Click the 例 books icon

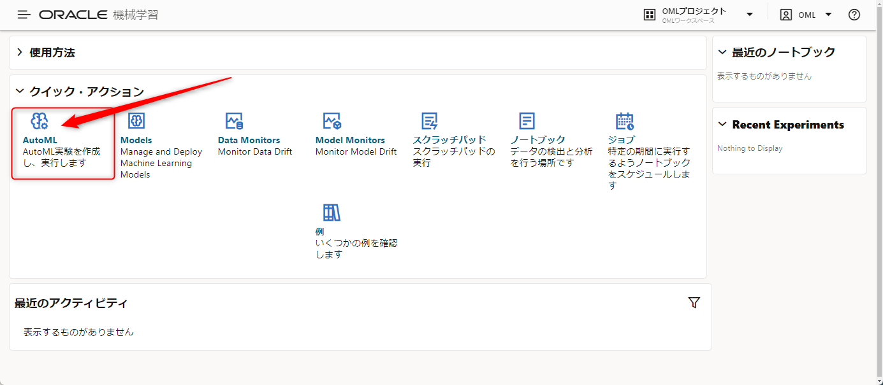coord(332,213)
